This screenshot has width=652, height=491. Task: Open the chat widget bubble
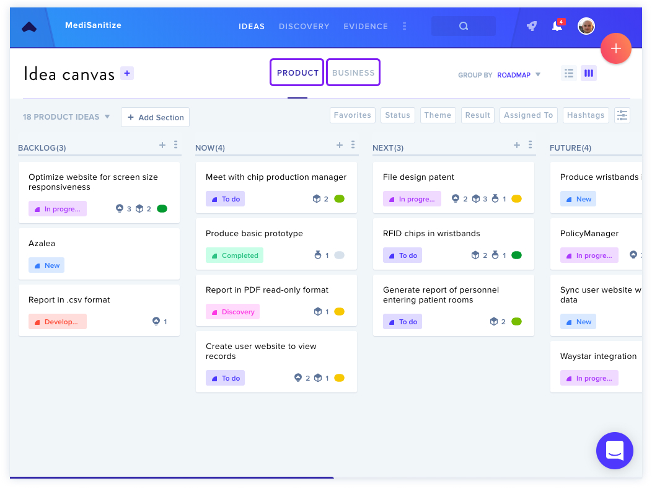coord(615,451)
